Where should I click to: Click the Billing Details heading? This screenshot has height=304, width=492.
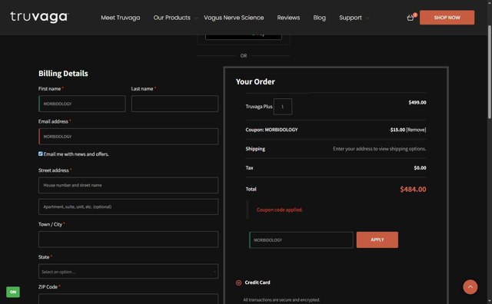(63, 74)
